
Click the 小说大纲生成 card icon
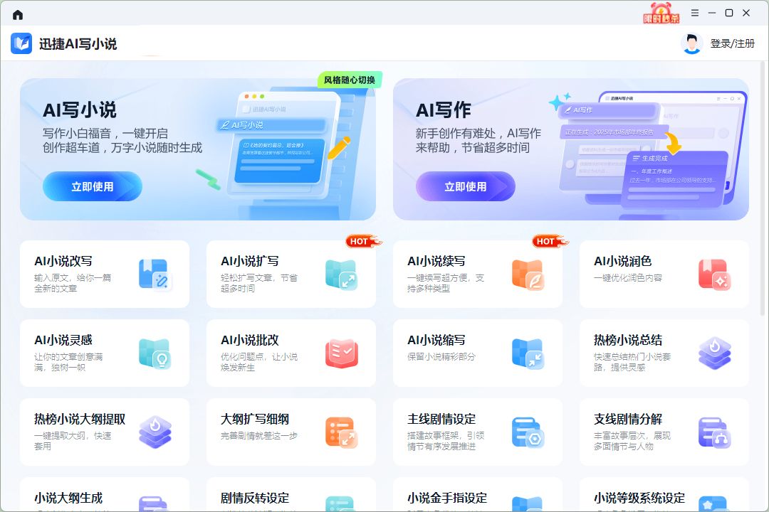(x=155, y=503)
